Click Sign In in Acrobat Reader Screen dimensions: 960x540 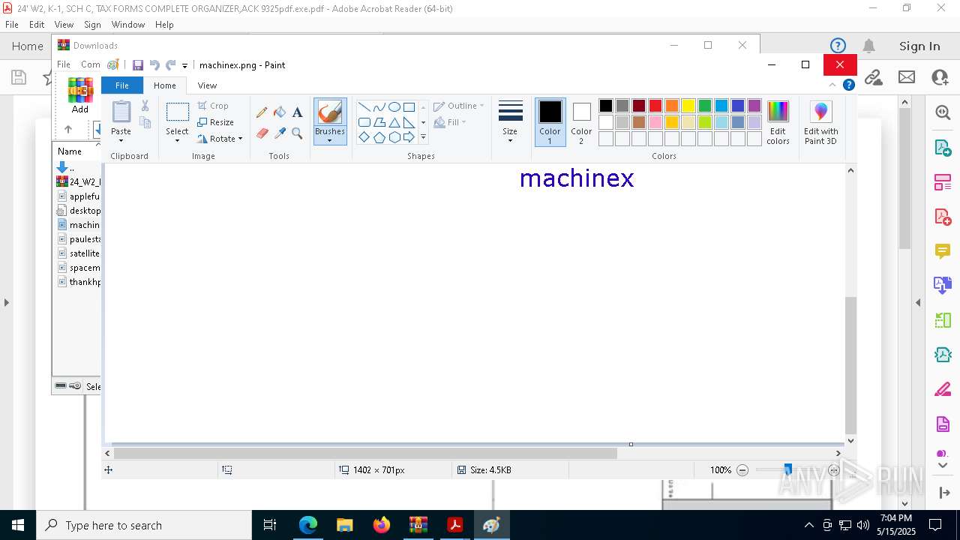[919, 46]
